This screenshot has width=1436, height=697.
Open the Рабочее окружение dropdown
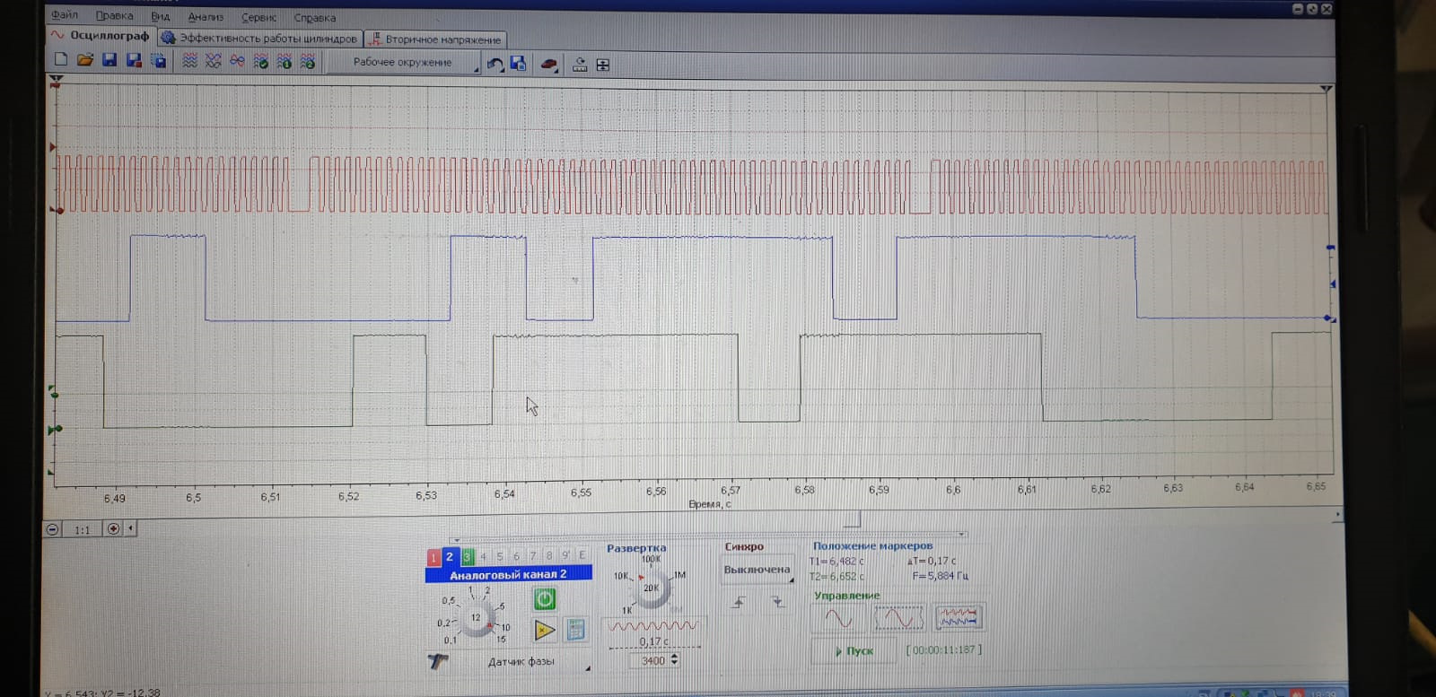(403, 63)
